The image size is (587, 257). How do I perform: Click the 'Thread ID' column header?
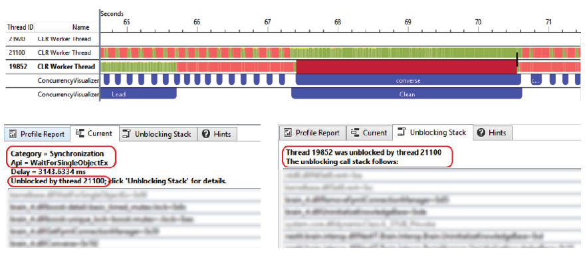point(21,27)
